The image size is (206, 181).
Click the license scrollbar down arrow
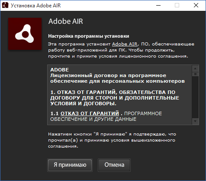coord(195,121)
